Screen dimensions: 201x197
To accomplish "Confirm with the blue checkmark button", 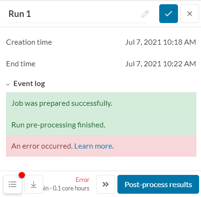I will point(169,14).
